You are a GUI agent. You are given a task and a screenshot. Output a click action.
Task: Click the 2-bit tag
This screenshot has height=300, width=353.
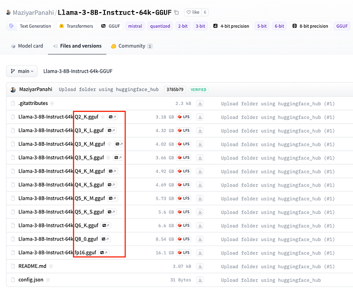183,26
